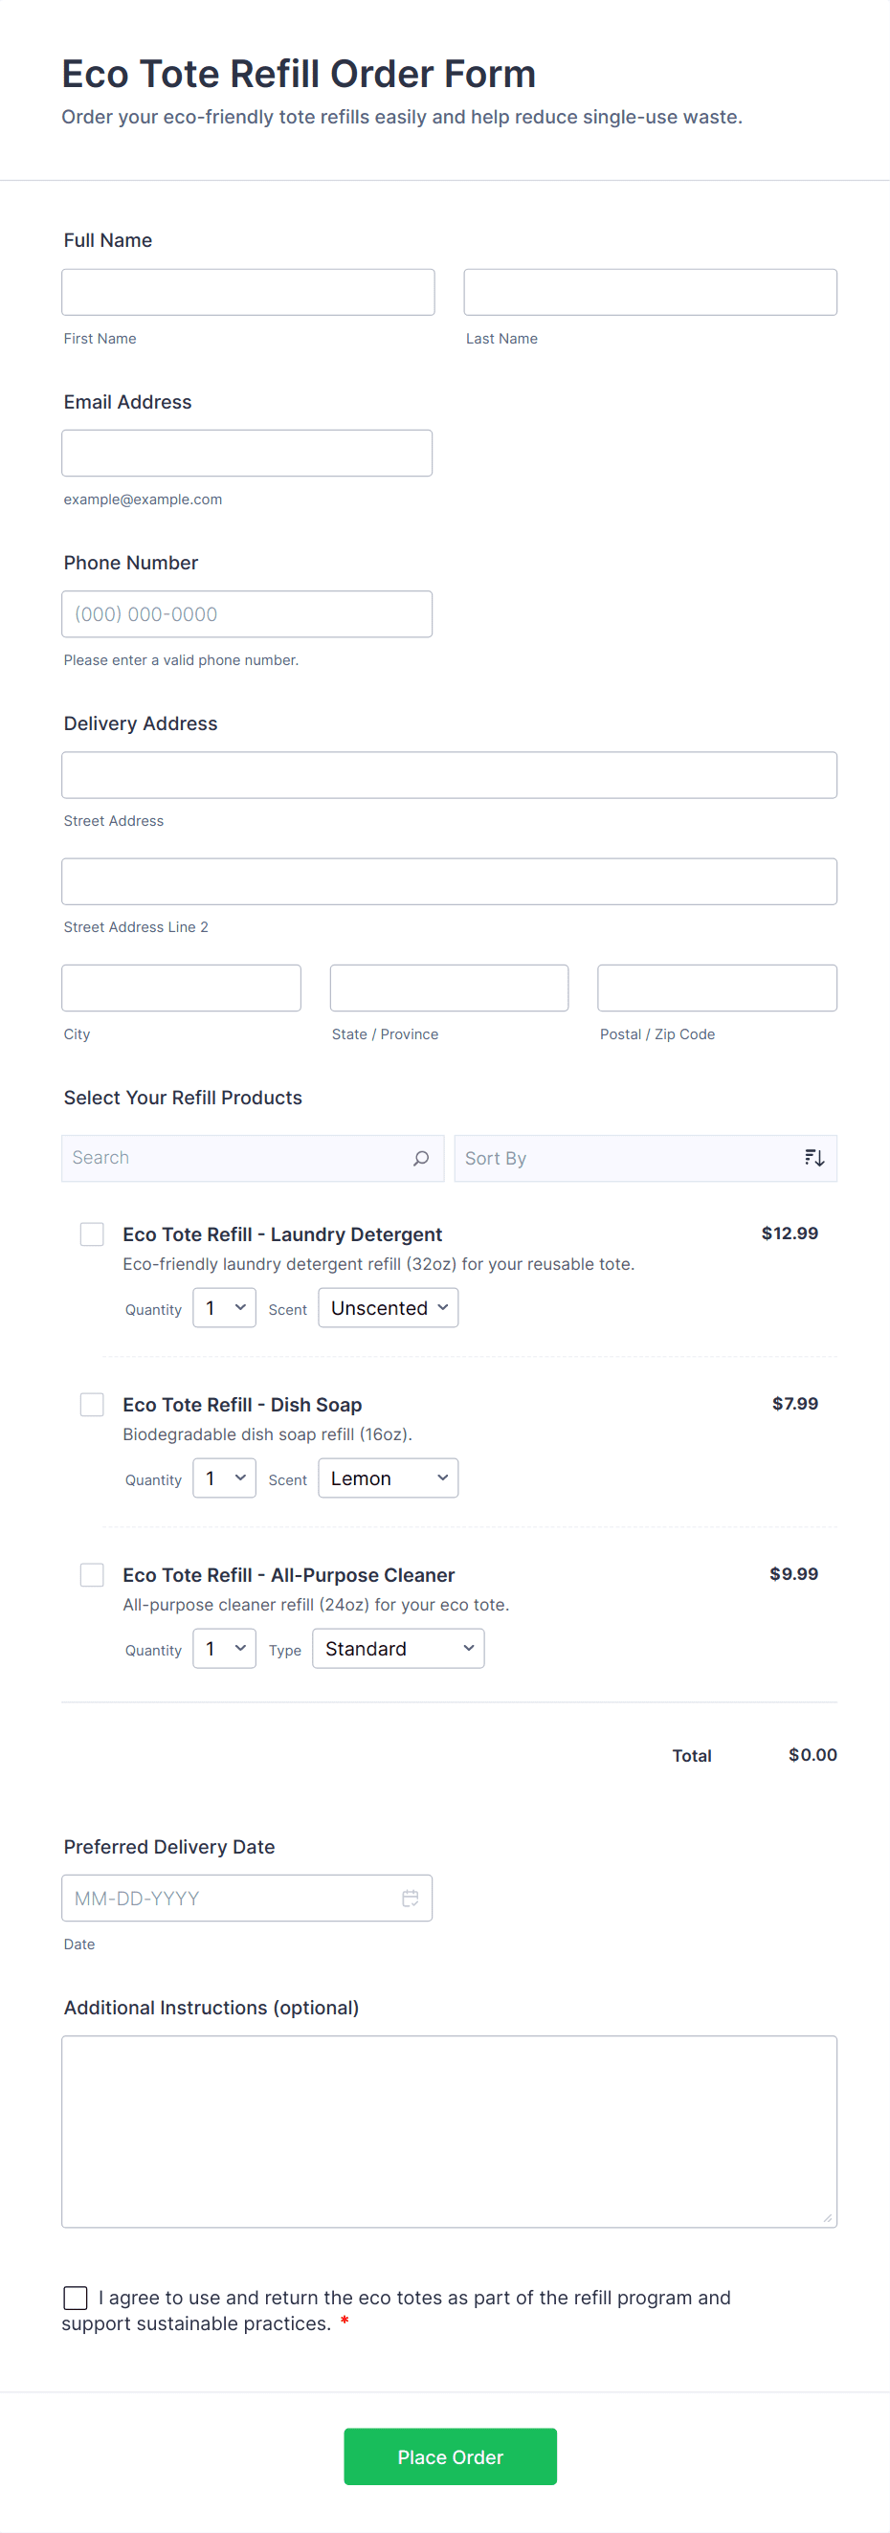Open the Sort By selector
Image resolution: width=890 pixels, height=2533 pixels.
[x=630, y=1158]
